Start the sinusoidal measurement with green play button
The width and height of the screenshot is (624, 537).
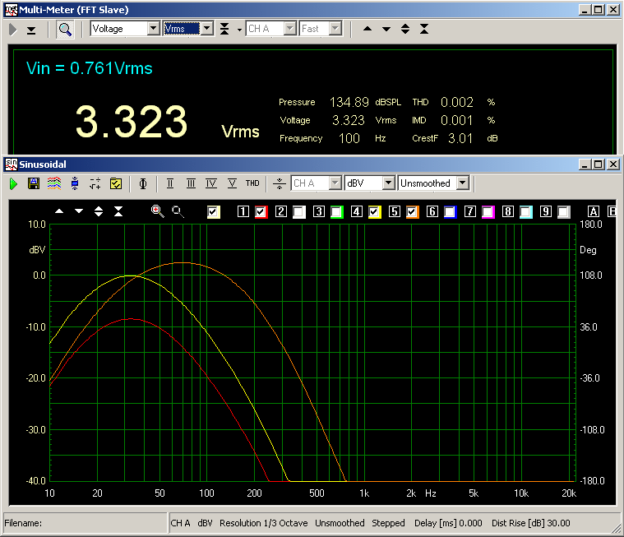tap(14, 183)
